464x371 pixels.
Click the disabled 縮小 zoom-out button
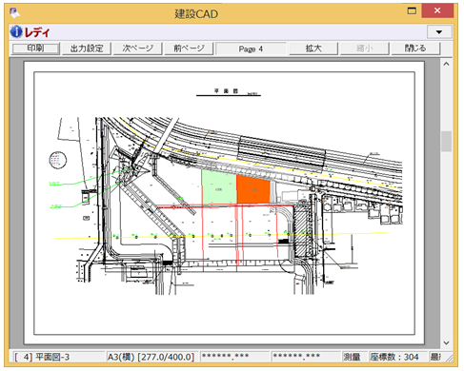[365, 49]
